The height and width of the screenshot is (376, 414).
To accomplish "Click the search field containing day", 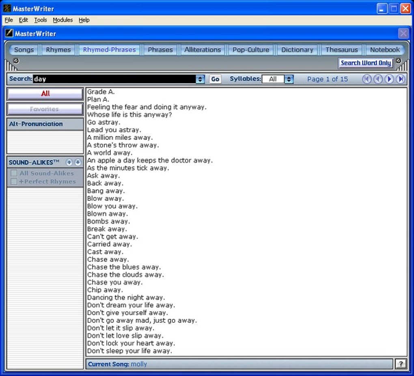I will (x=114, y=79).
